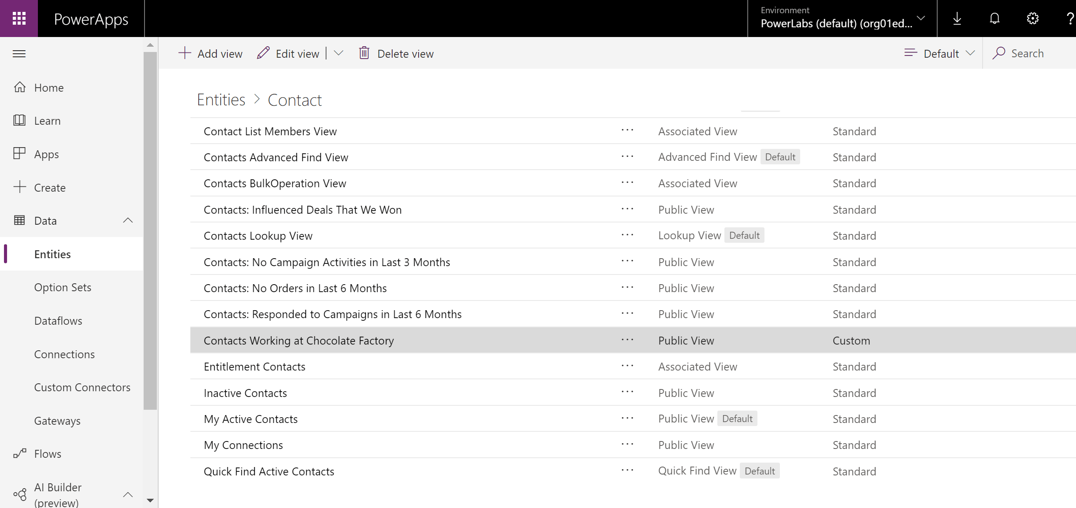Expand the Edit view dropdown arrow
Screen dimensions: 1076x508
click(x=338, y=53)
